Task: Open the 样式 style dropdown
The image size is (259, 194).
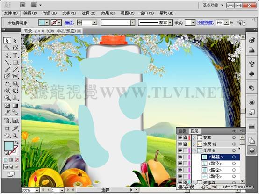Action: [x=193, y=22]
